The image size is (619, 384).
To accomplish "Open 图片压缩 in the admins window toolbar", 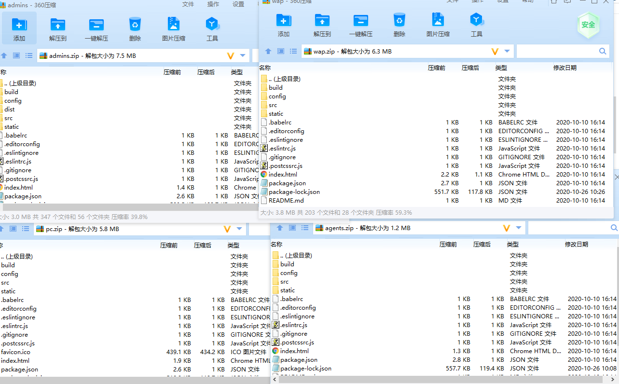I will [x=173, y=25].
